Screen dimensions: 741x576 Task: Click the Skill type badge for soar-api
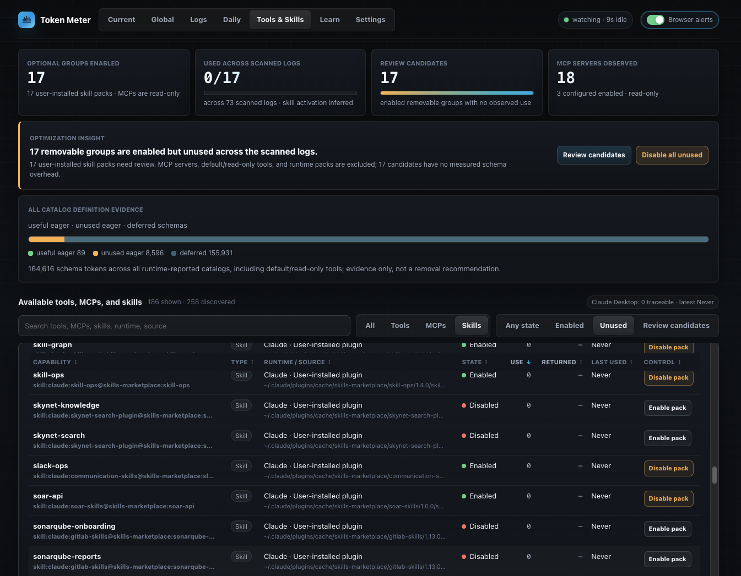point(241,496)
